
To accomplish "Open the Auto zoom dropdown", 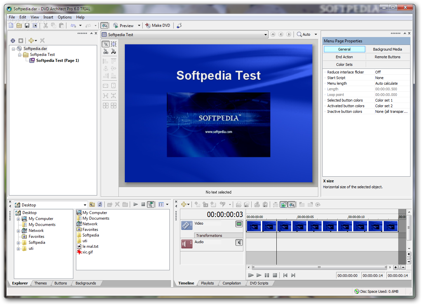I will 316,34.
